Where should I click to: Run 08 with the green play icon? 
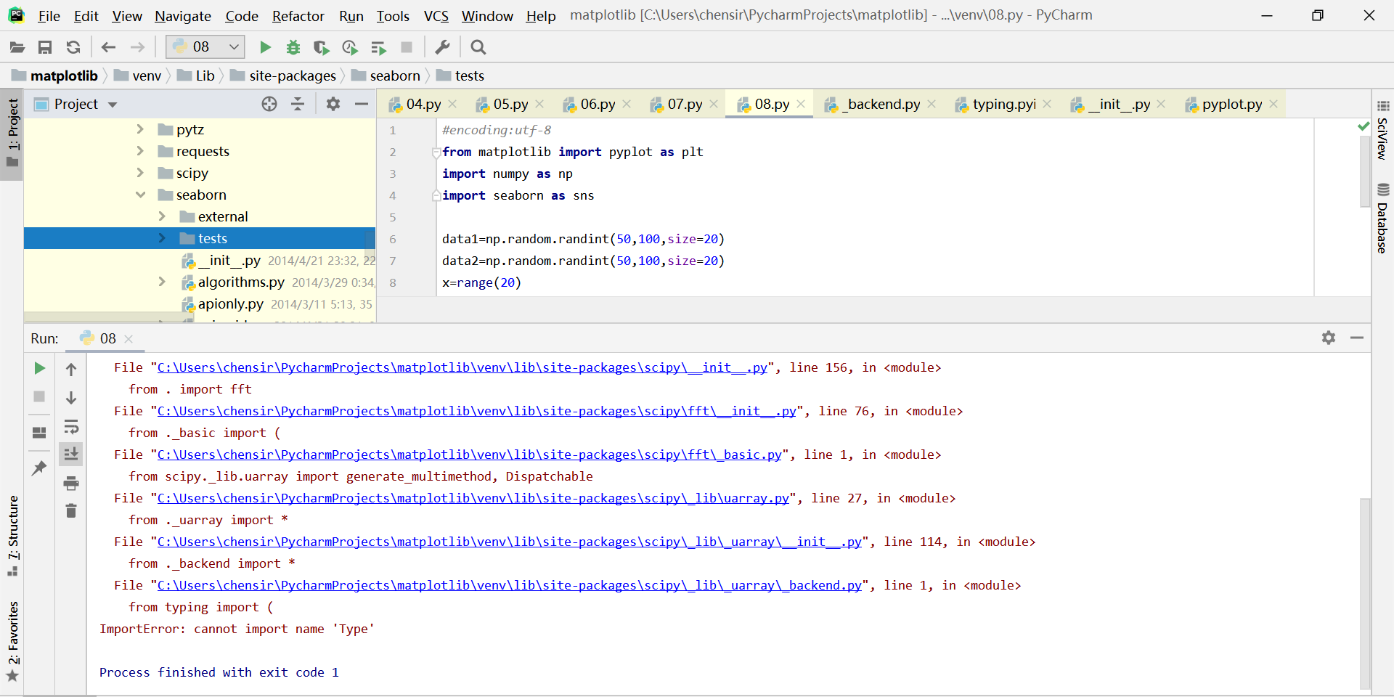coord(266,47)
